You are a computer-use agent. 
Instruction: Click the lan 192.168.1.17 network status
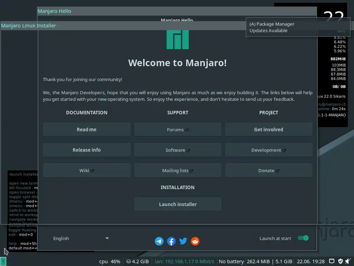point(185,261)
